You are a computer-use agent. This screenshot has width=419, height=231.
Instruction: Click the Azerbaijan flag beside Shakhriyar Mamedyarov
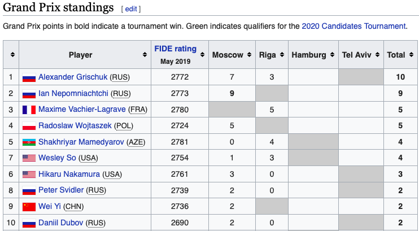(x=28, y=142)
